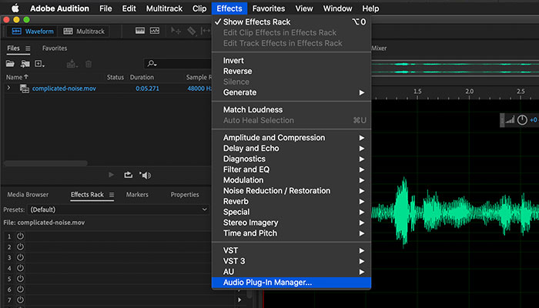The width and height of the screenshot is (539, 308).
Task: Open the Effects Rack panel hamburger menu
Action: (x=112, y=195)
